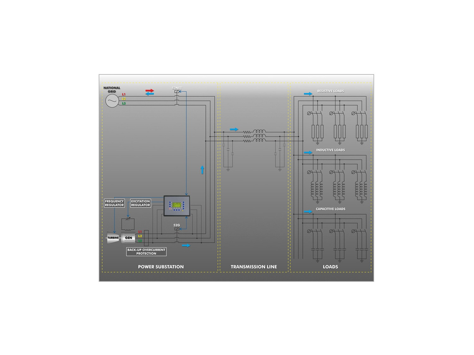Click the green L3 label at the grid
The height and width of the screenshot is (355, 474).
[124, 103]
